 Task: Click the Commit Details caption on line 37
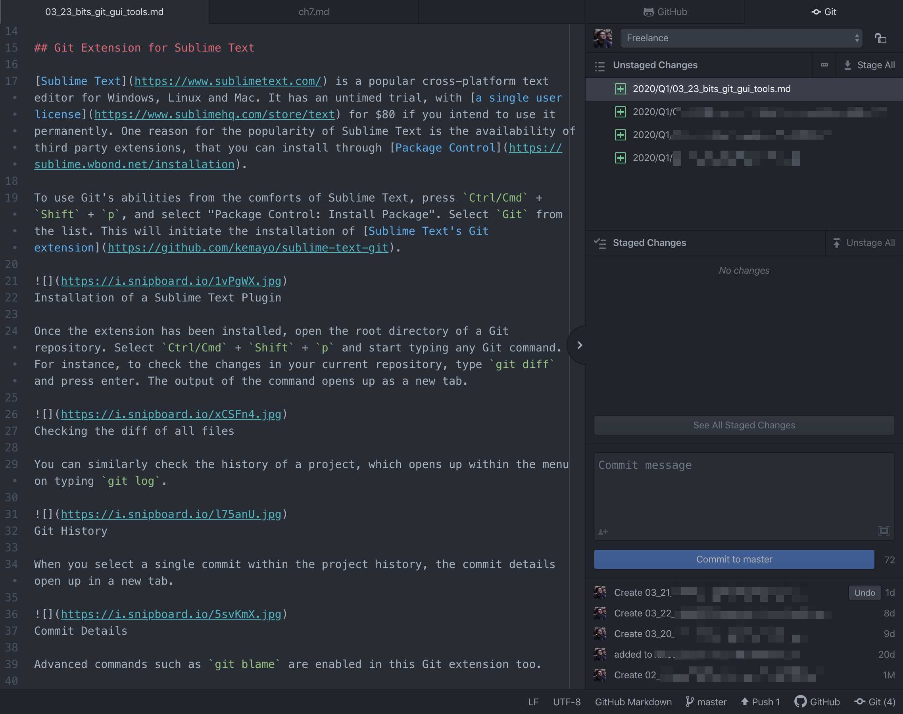click(81, 631)
